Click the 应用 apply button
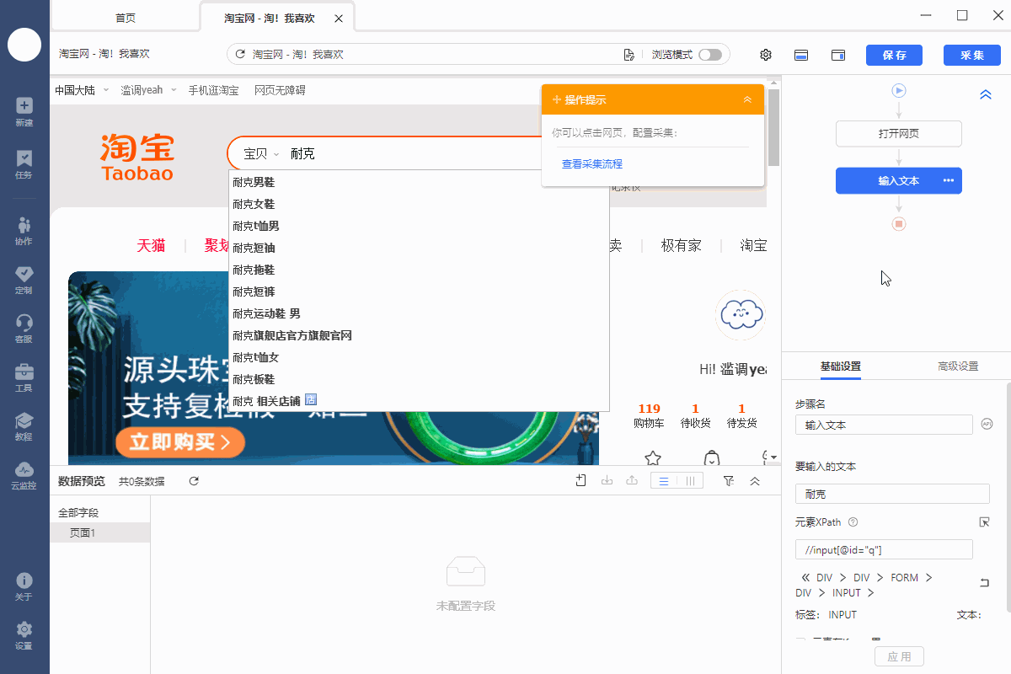The width and height of the screenshot is (1011, 674). [x=899, y=656]
